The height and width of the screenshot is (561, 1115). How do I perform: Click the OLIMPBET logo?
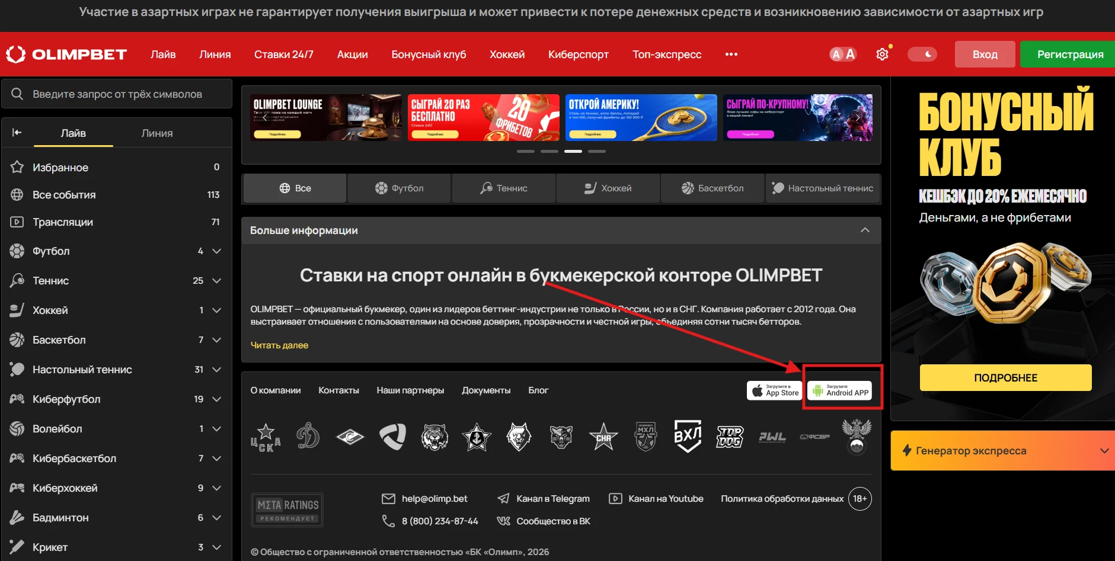66,55
